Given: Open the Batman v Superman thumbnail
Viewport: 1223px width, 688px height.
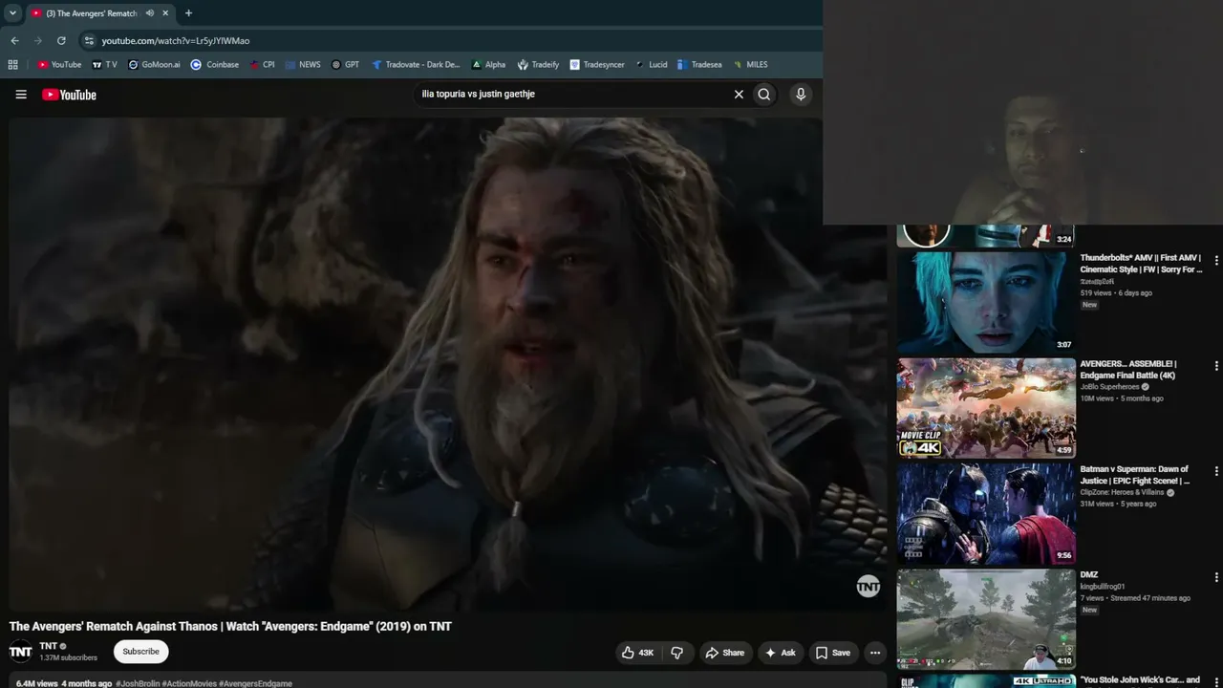Looking at the screenshot, I should coord(986,514).
